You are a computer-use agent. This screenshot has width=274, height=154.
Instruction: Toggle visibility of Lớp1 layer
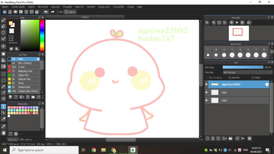[206, 92]
